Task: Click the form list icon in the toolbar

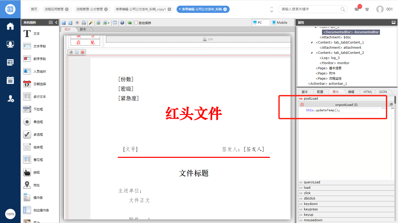Action: (115, 23)
